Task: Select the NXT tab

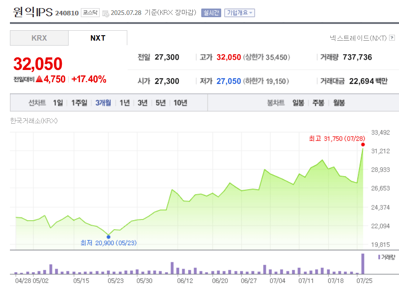Action: [97, 38]
